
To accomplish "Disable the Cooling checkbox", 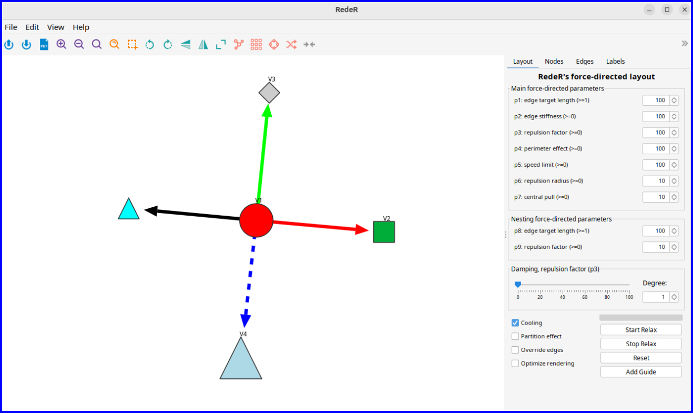I will [x=515, y=323].
